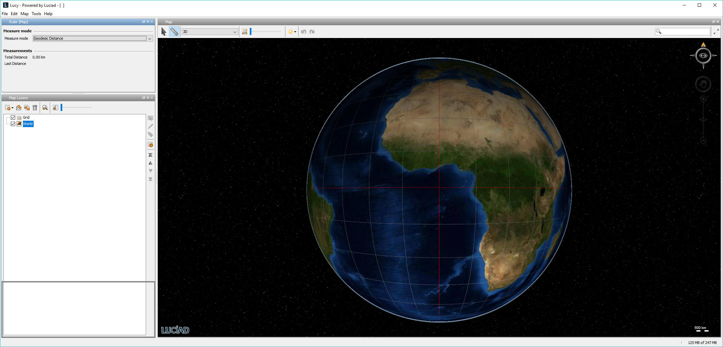723x347 pixels.
Task: Click the compass right rotate arrow
Action: pyautogui.click(x=715, y=55)
